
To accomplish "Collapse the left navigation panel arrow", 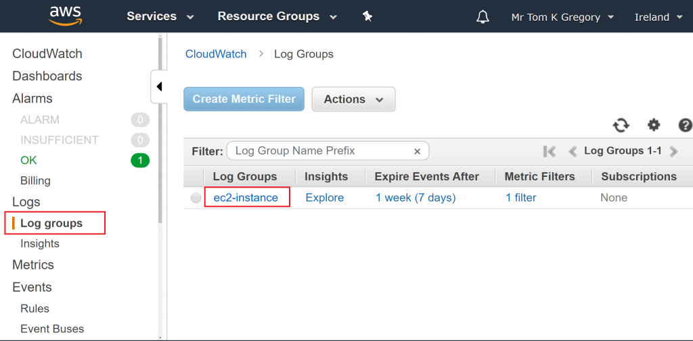I will click(159, 86).
